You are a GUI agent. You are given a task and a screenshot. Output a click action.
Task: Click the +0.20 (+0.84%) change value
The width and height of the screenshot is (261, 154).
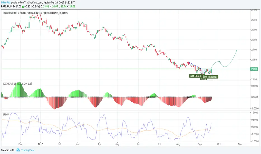coord(32,6)
